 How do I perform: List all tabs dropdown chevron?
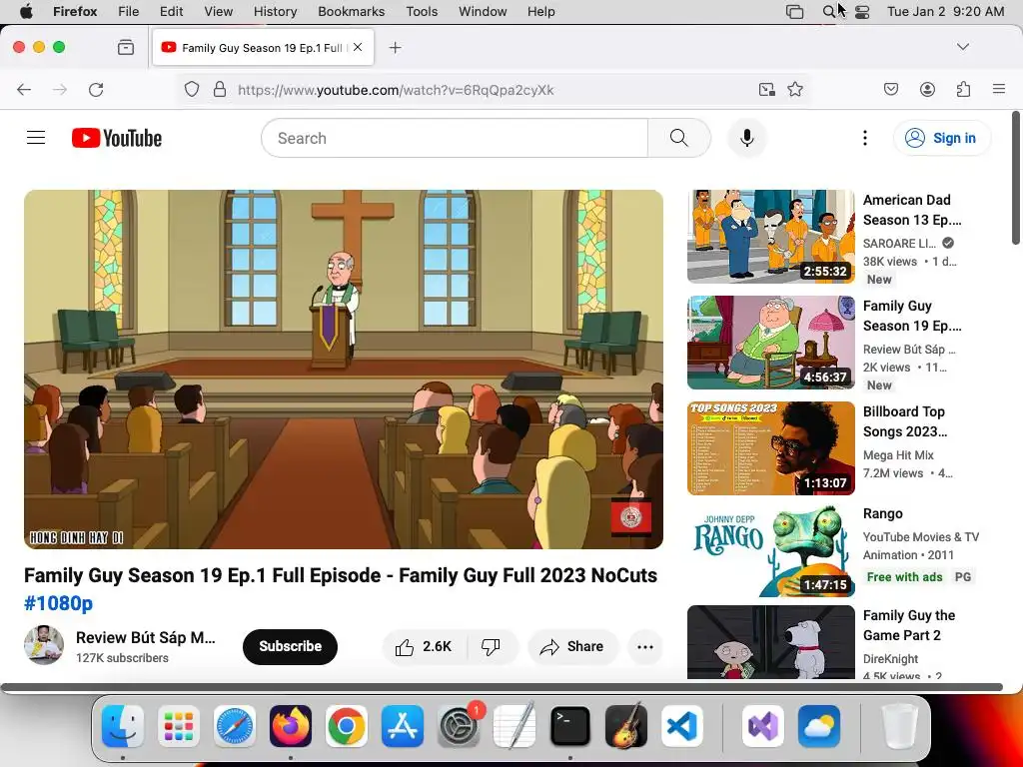(962, 47)
